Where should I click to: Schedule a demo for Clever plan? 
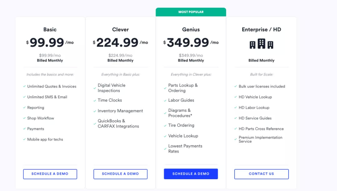[120, 174]
